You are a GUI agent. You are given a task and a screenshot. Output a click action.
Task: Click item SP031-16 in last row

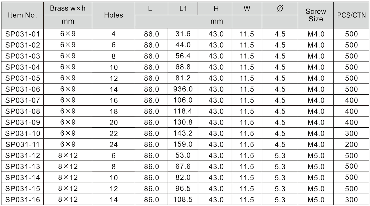[22, 200]
